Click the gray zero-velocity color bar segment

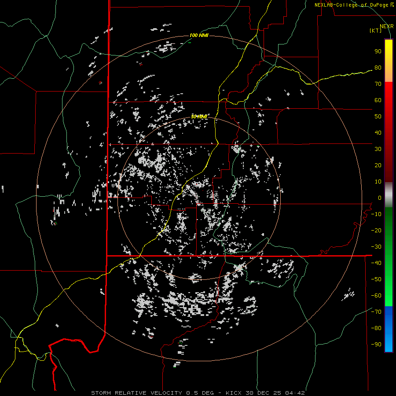(x=389, y=195)
